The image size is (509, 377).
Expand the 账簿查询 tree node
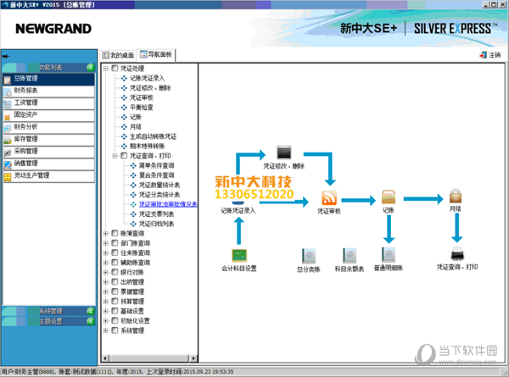tap(105, 233)
